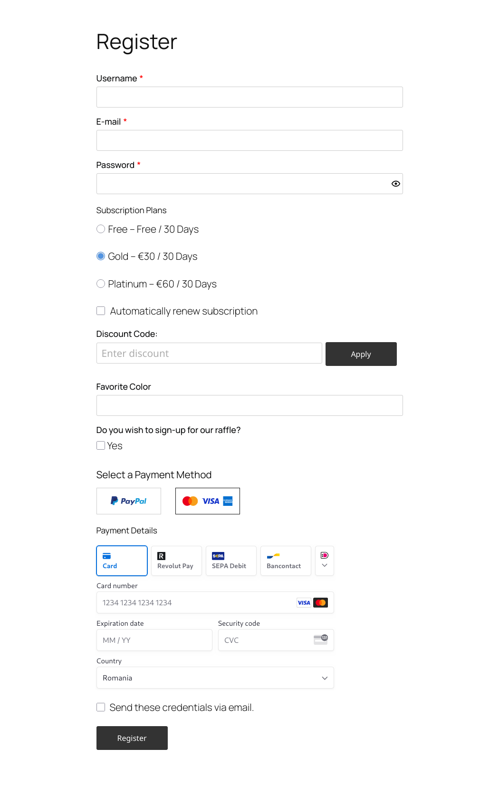
Task: Apply the discount code
Action: click(x=361, y=354)
